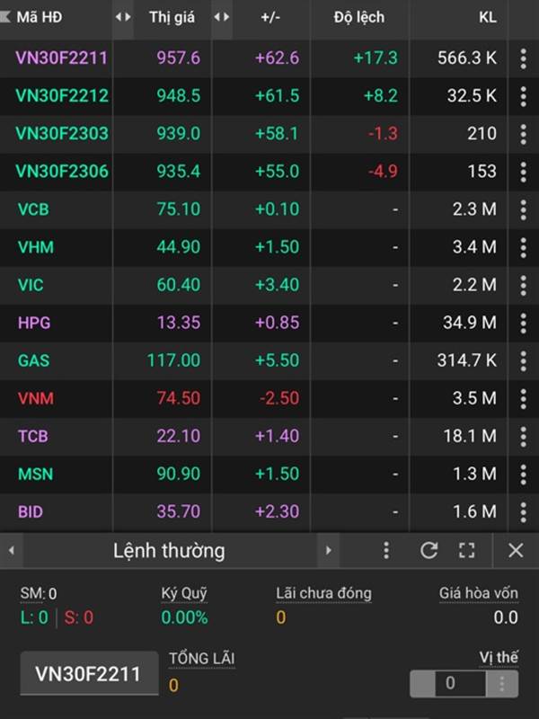539x719 pixels.
Task: Click the 566.3 K volume cell
Action: click(x=467, y=58)
